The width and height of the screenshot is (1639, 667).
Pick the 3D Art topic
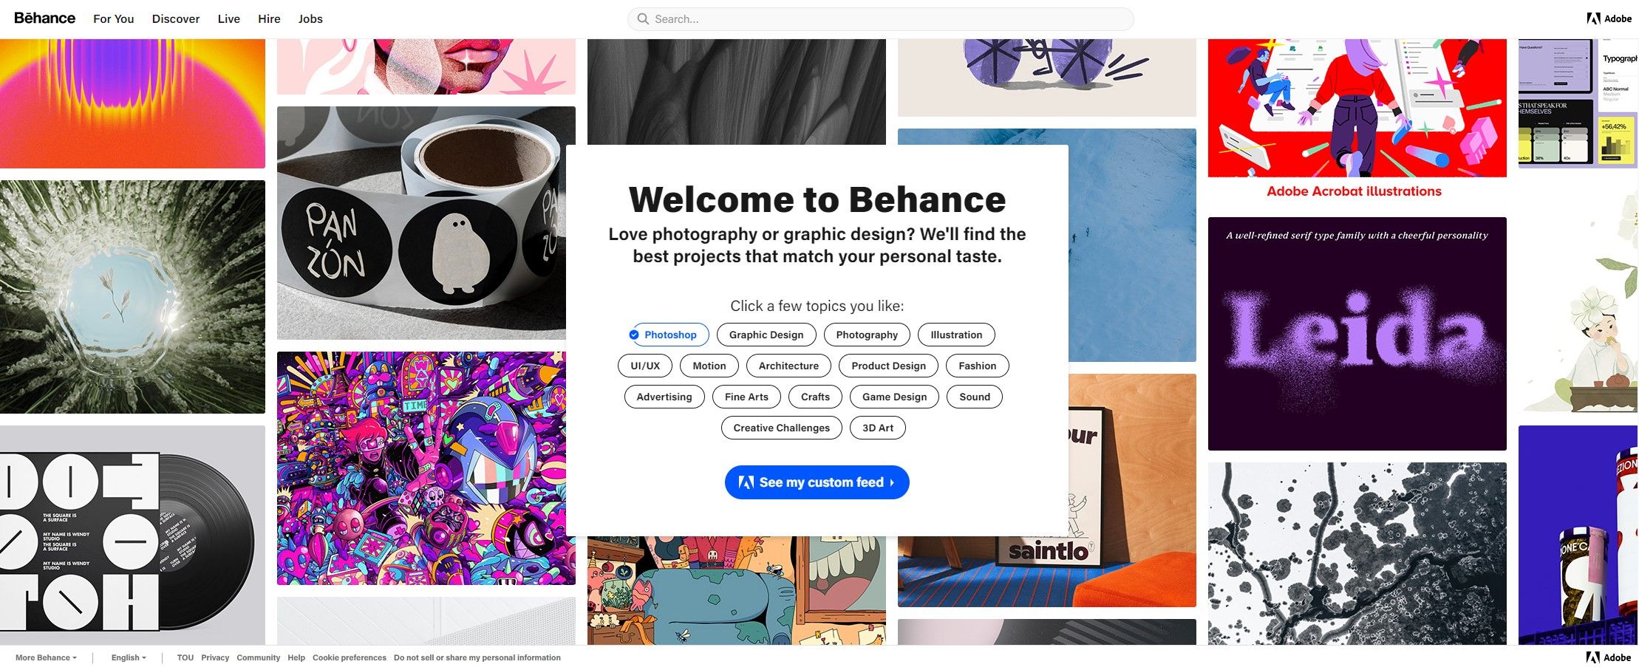[x=878, y=428]
